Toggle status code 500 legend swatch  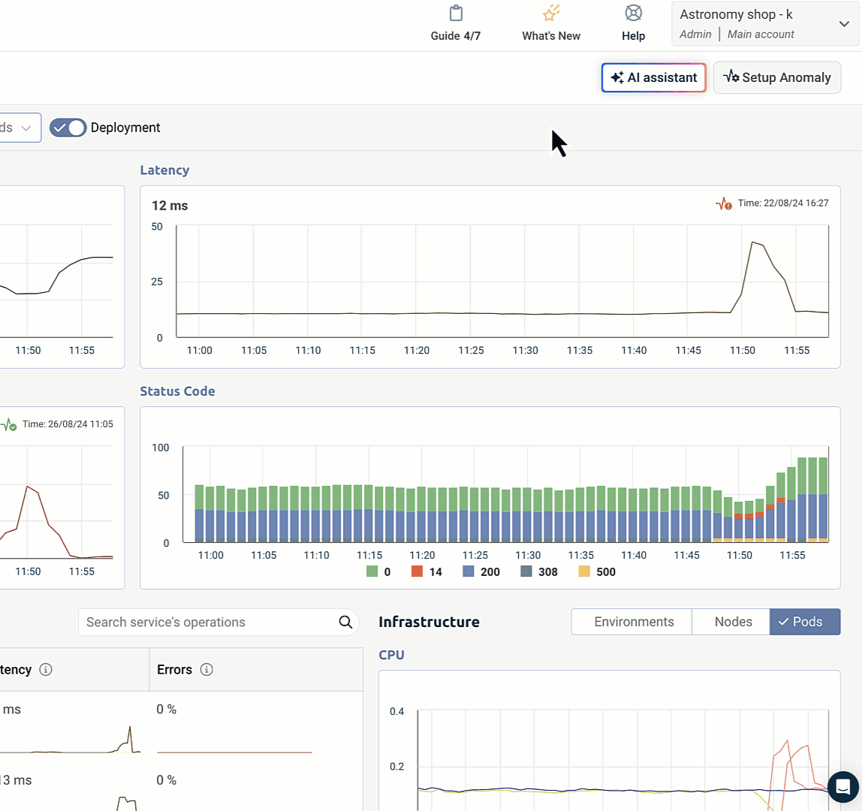coord(584,571)
